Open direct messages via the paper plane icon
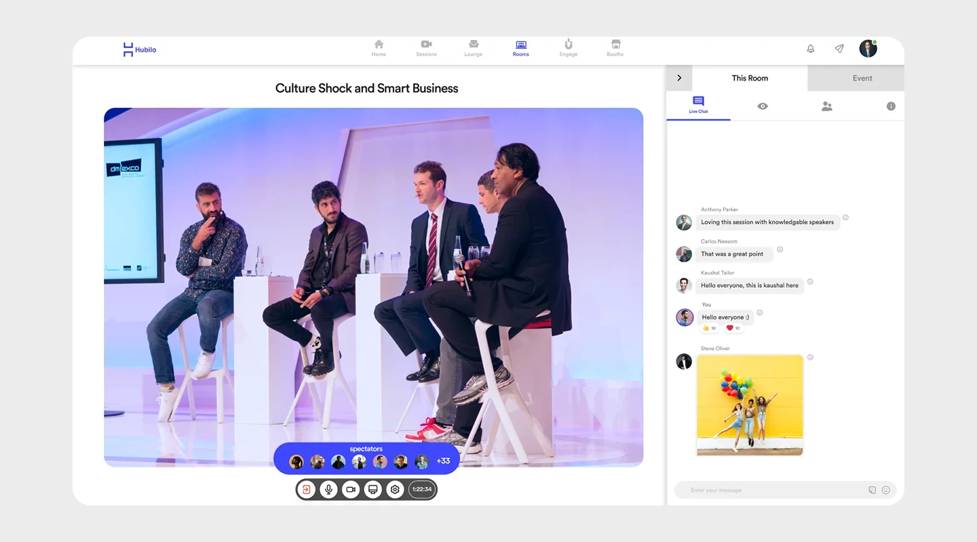Image resolution: width=977 pixels, height=542 pixels. (839, 49)
